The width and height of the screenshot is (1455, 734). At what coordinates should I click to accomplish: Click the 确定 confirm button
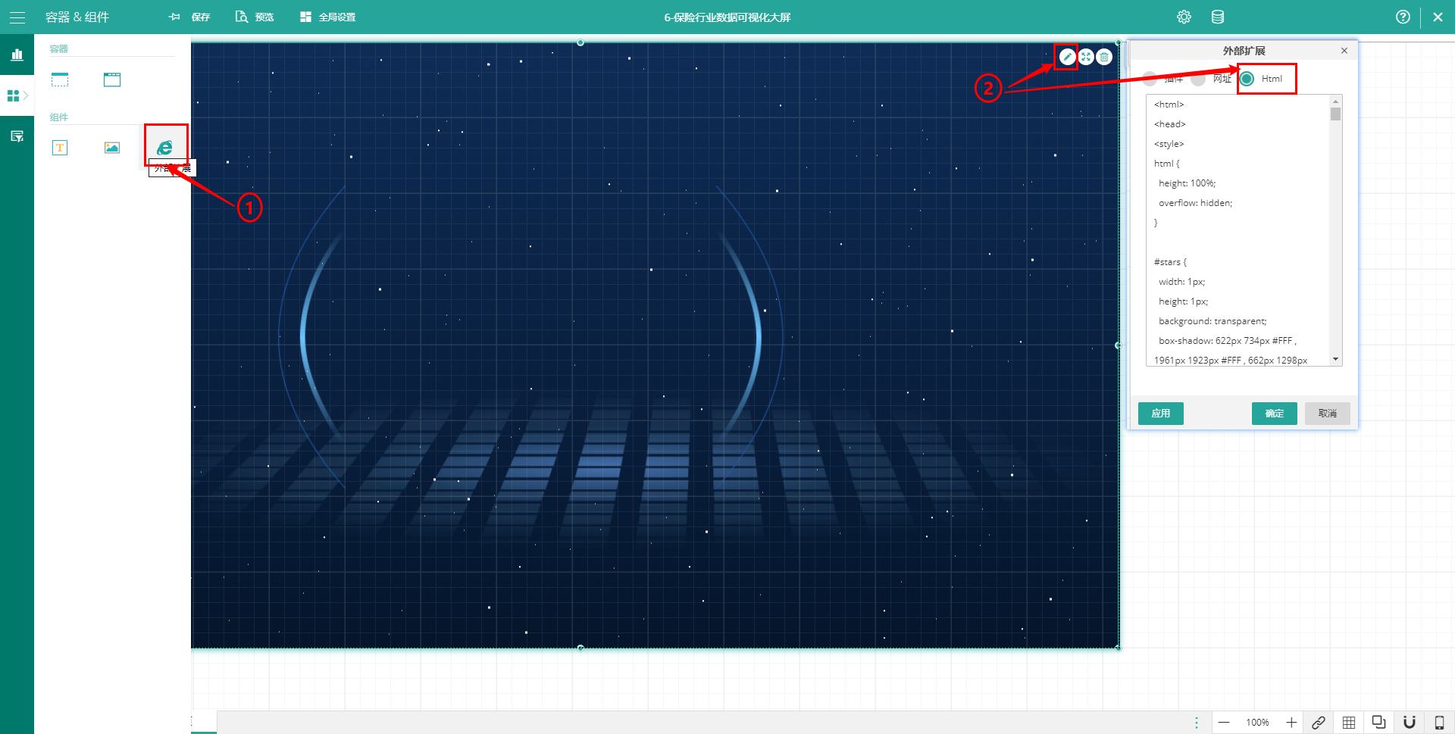pyautogui.click(x=1274, y=414)
